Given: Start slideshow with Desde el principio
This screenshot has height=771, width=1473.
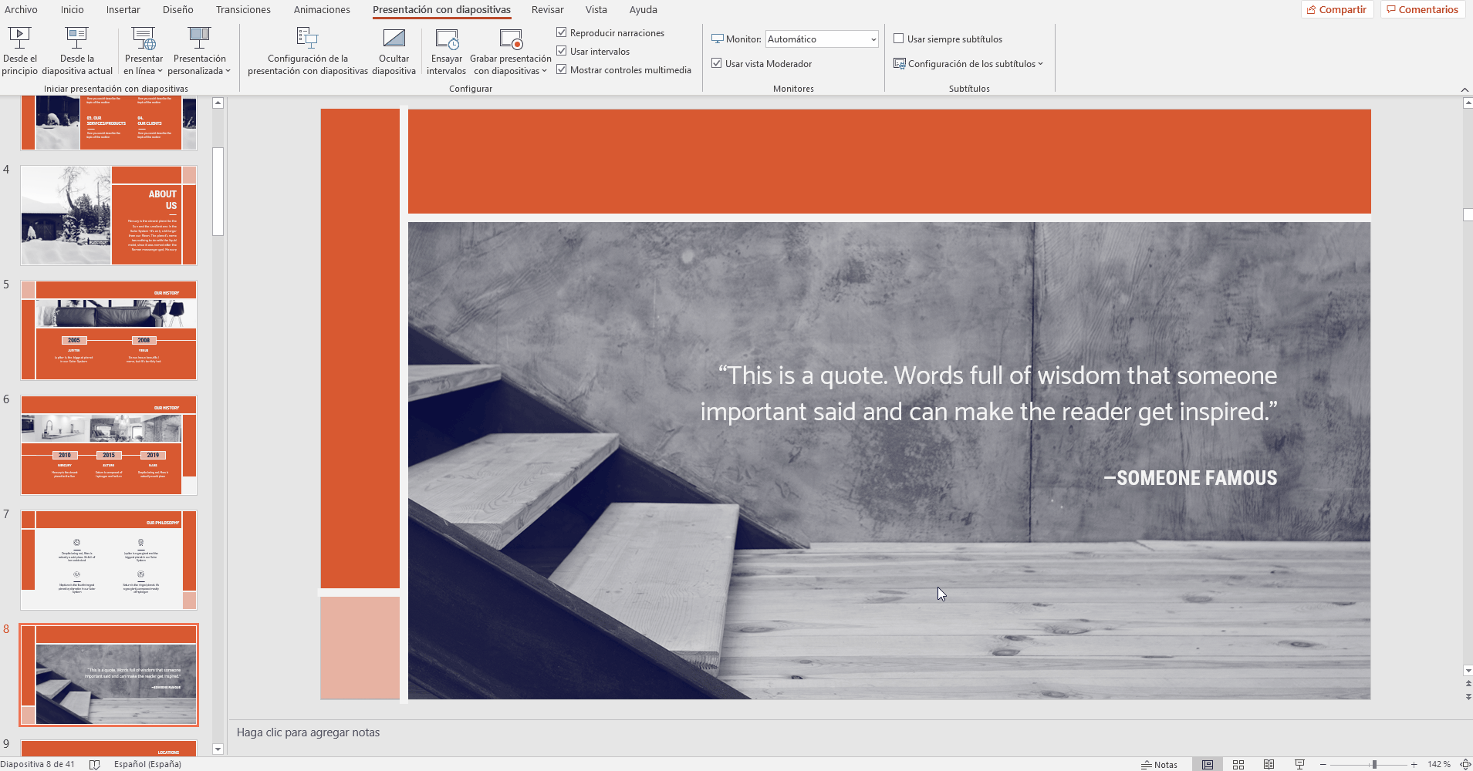Looking at the screenshot, I should coord(19,51).
